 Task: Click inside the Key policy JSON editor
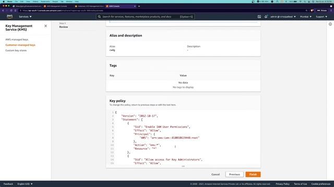click(183, 138)
